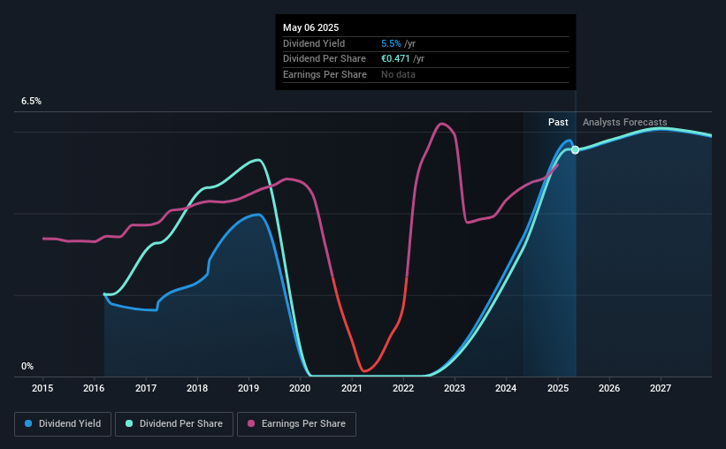Toggle the Dividend Yield legend button

click(63, 424)
